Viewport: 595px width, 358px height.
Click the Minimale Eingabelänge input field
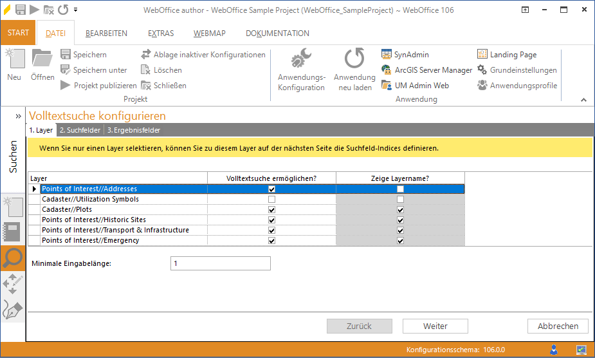pyautogui.click(x=220, y=263)
